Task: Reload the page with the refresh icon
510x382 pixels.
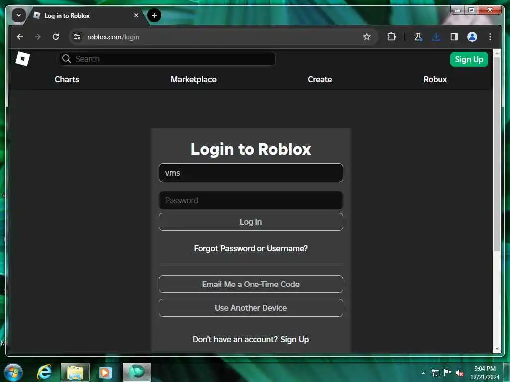Action: pos(56,37)
